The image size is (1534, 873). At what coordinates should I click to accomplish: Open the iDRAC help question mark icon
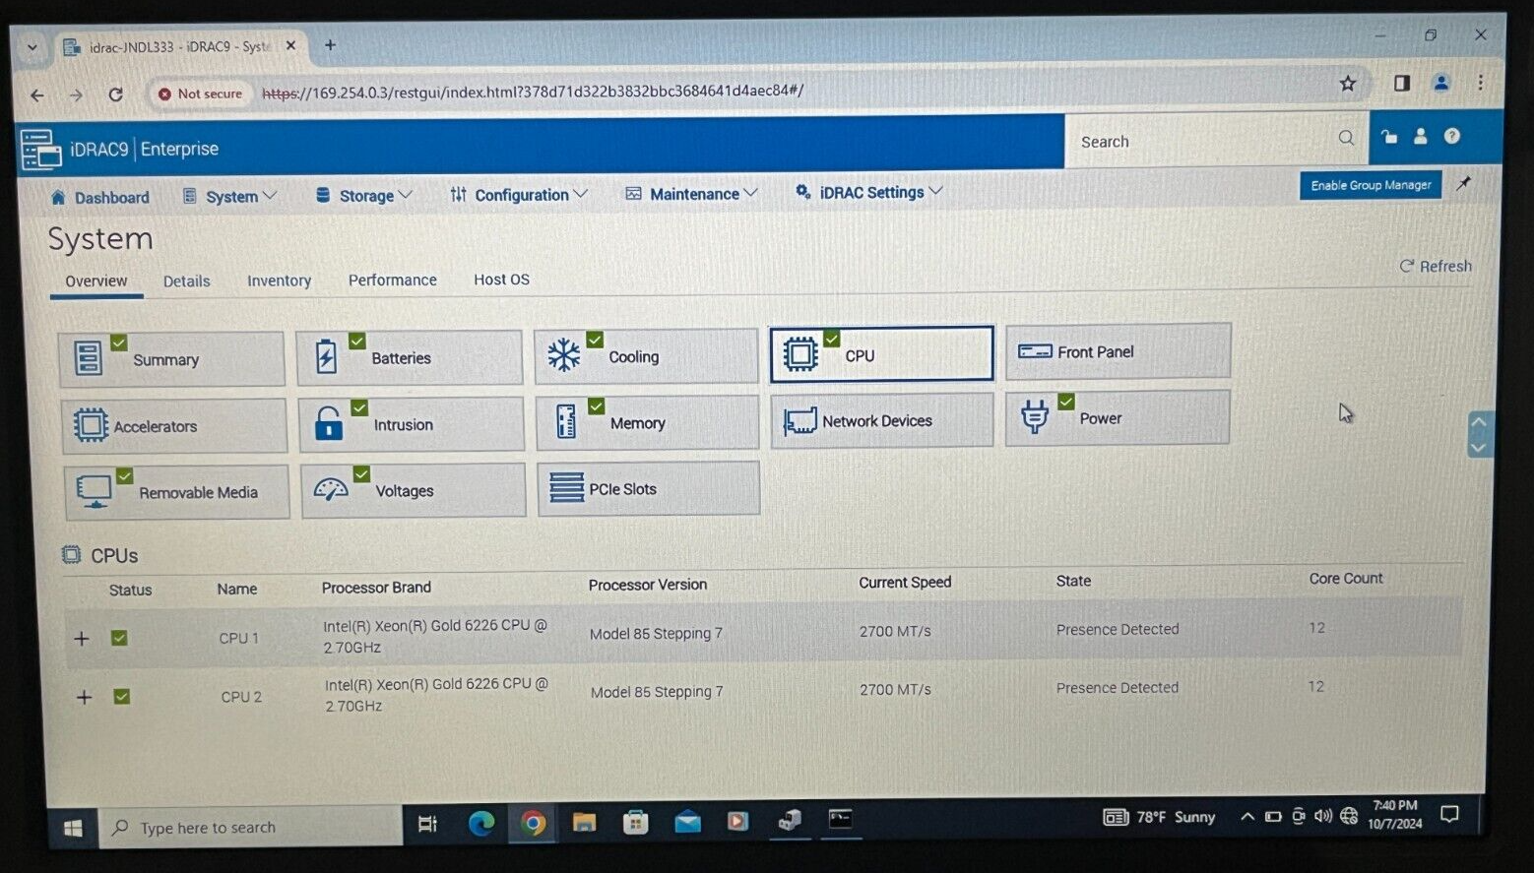[x=1452, y=136]
